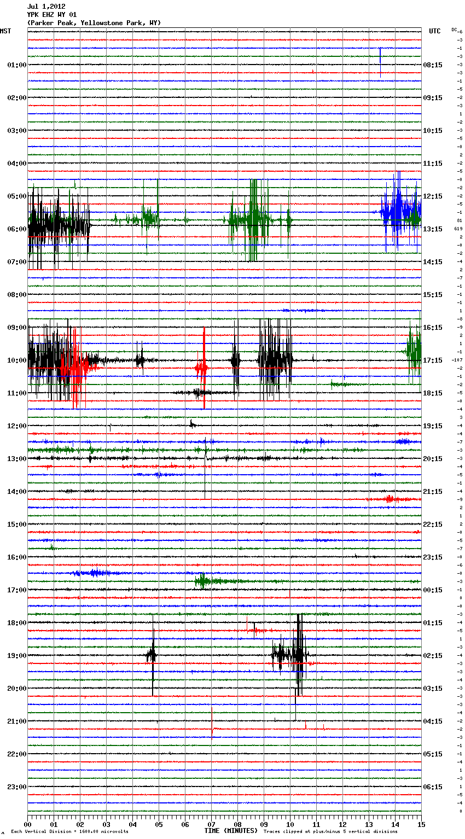Viewport: 465px width, 839px height.
Task: Click the 13:15 UTC time label
Action: click(433, 229)
